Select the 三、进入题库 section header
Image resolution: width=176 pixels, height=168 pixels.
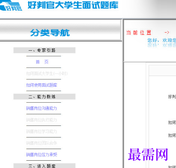[x=45, y=166]
